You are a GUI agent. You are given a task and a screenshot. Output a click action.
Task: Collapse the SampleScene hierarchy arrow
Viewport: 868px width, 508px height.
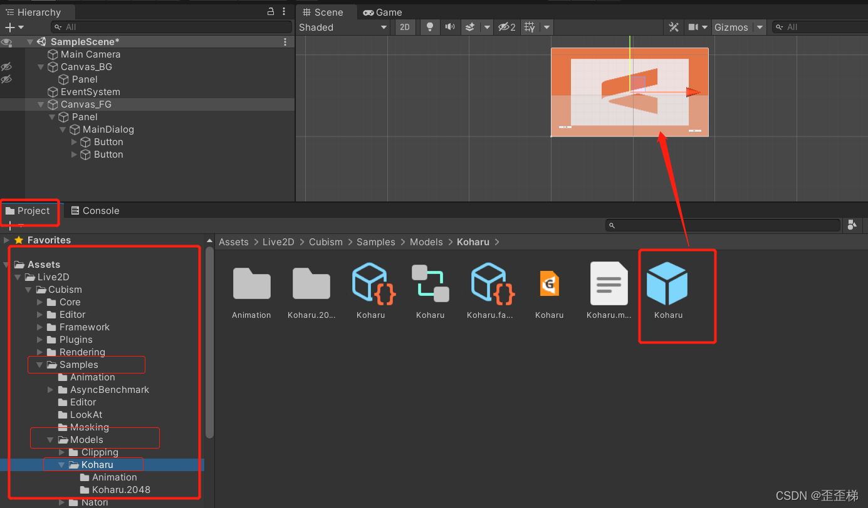[29, 42]
